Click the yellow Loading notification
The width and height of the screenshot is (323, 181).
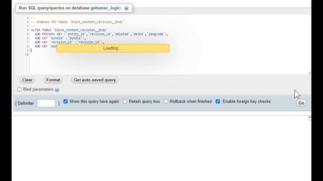pyautogui.click(x=113, y=48)
